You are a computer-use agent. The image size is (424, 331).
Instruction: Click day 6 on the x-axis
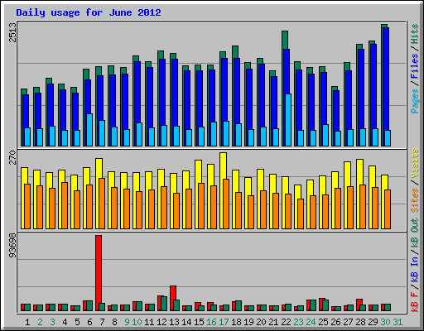point(89,322)
